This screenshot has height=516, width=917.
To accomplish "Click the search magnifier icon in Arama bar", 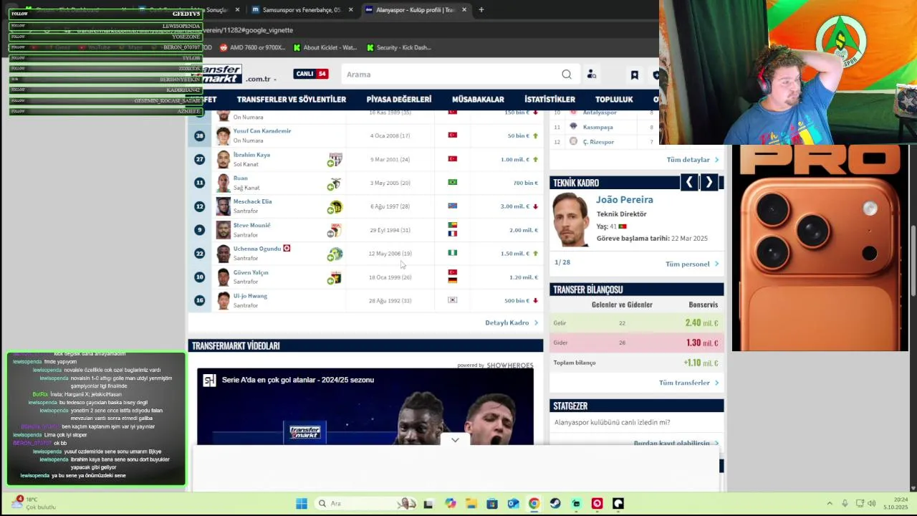I will coord(567,75).
